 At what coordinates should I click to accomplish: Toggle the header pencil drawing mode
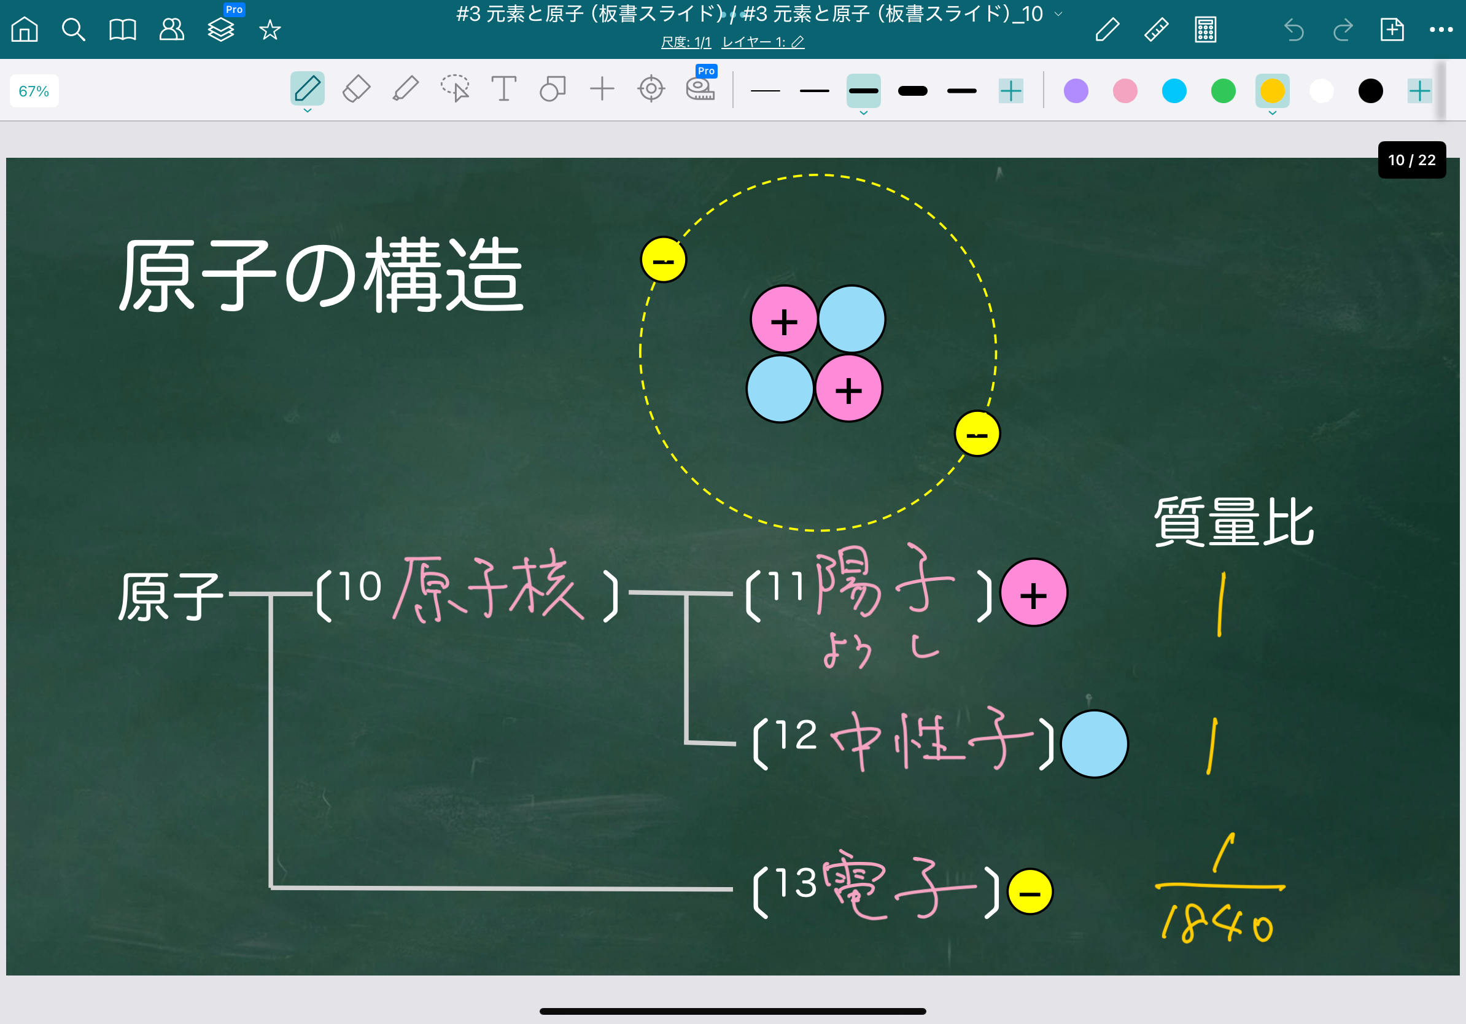(1107, 29)
